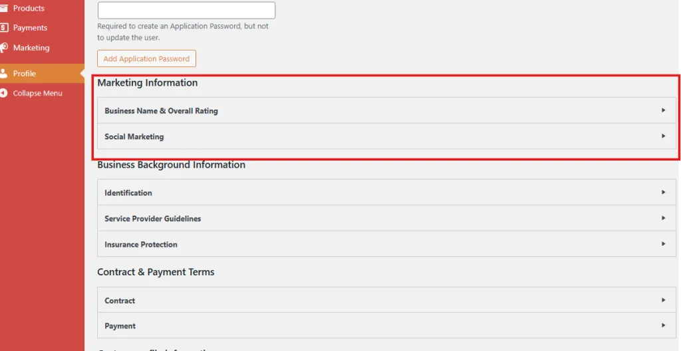The height and width of the screenshot is (351, 681).
Task: Click the Collapse Menu text label
Action: 37,94
